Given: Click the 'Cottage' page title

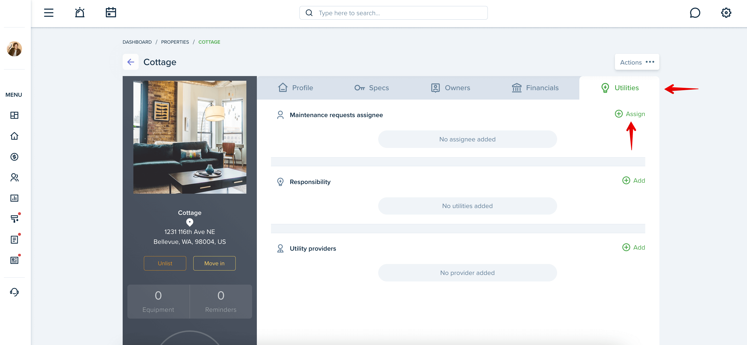Looking at the screenshot, I should 160,62.
